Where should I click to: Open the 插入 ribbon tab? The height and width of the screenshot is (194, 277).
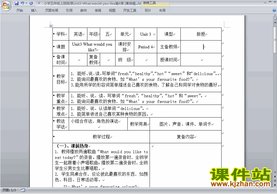point(34,11)
